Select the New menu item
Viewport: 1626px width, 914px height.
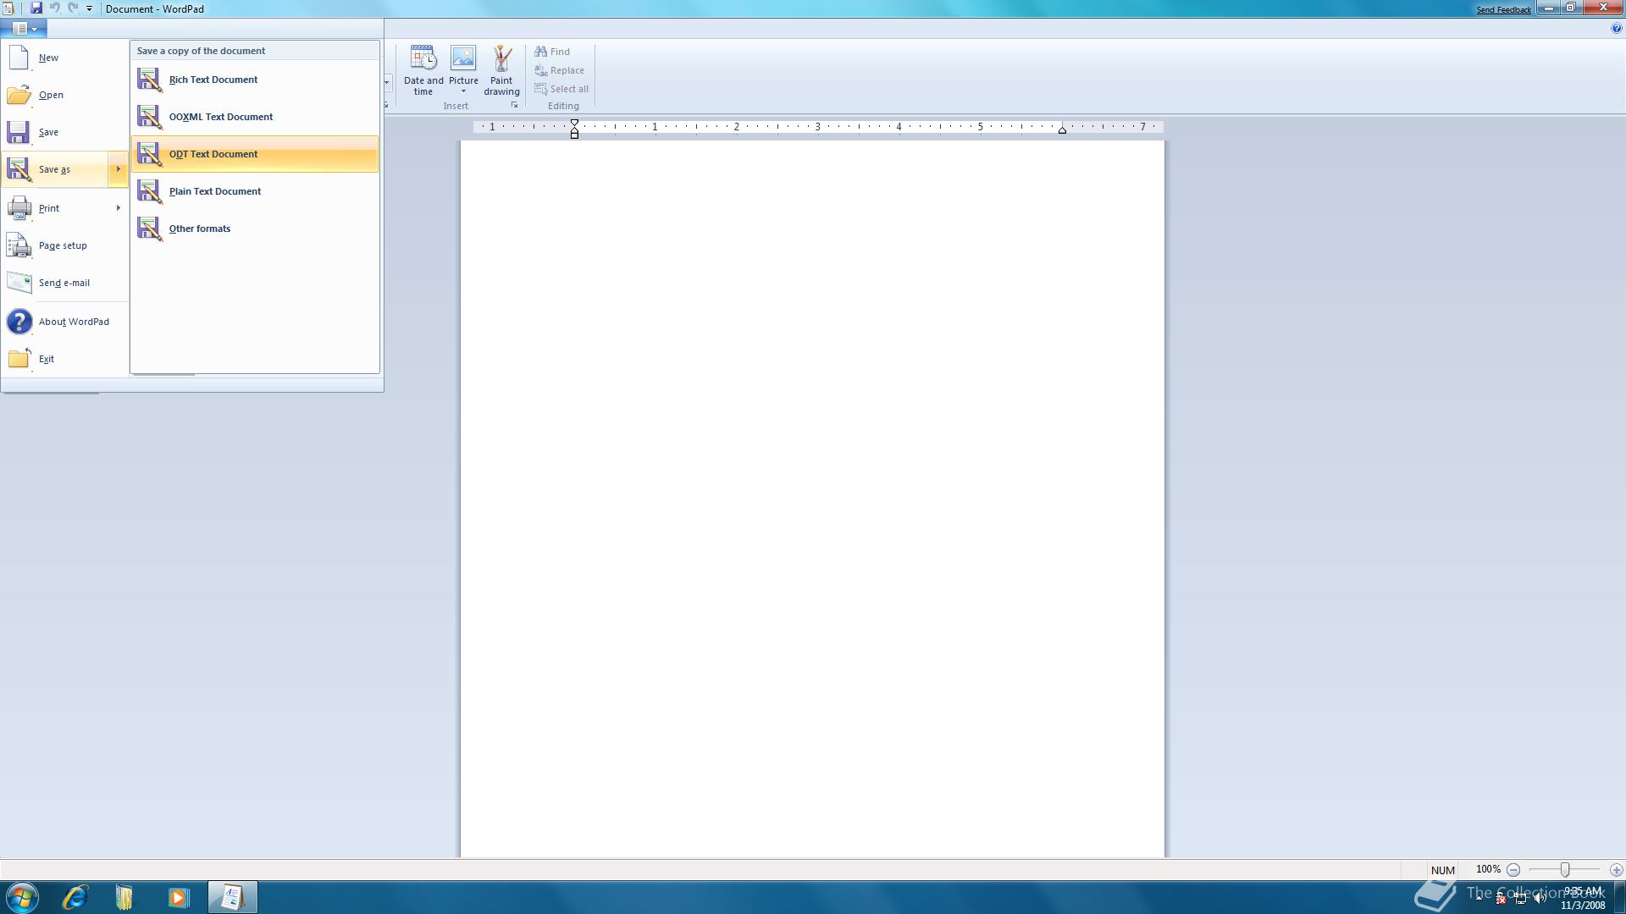(65, 58)
